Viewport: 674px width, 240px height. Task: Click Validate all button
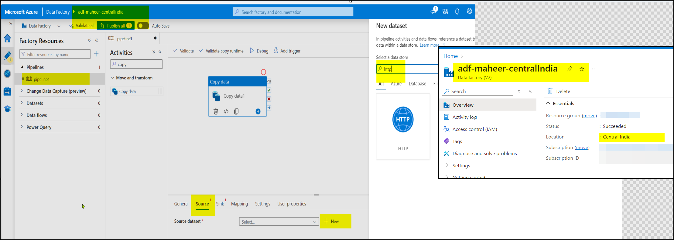[82, 26]
